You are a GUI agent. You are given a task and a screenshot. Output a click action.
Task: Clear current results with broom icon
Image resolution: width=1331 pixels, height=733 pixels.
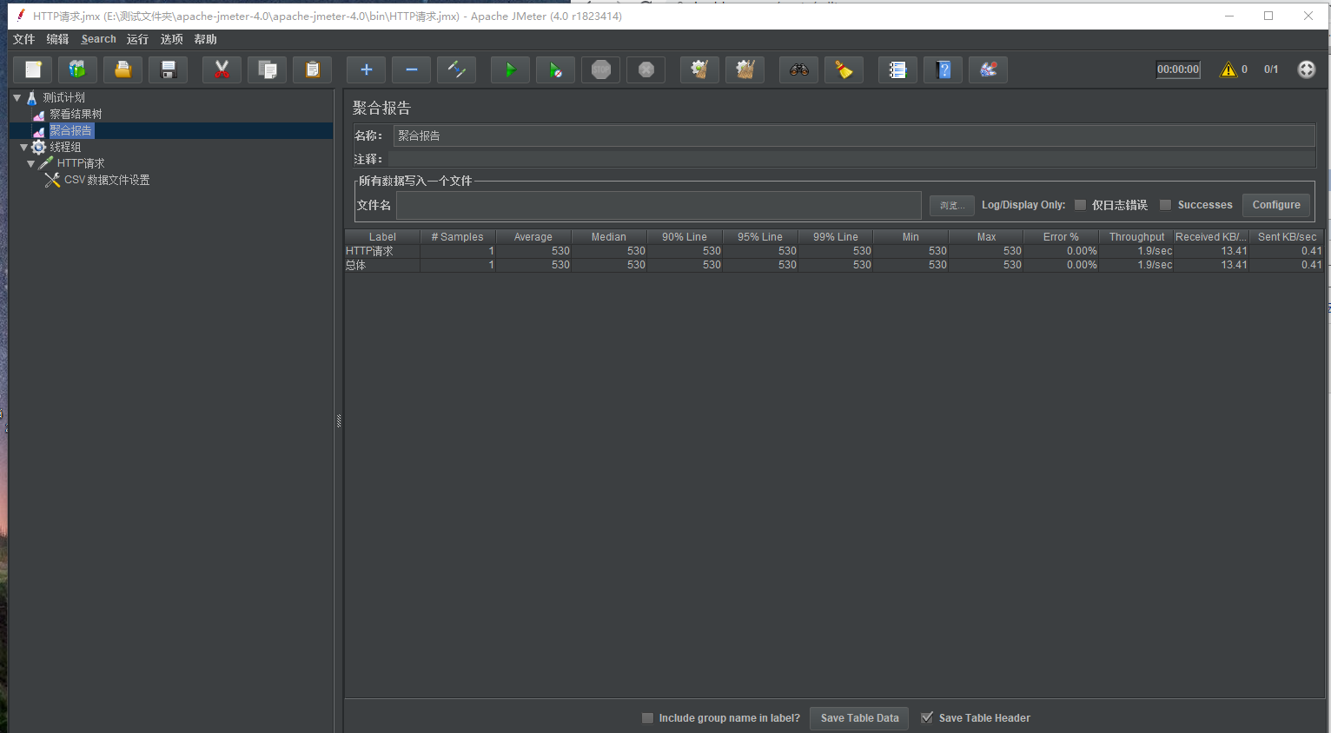699,69
